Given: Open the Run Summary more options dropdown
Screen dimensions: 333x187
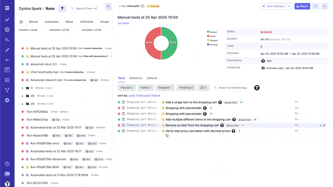Looking at the screenshot, I should [289, 6].
